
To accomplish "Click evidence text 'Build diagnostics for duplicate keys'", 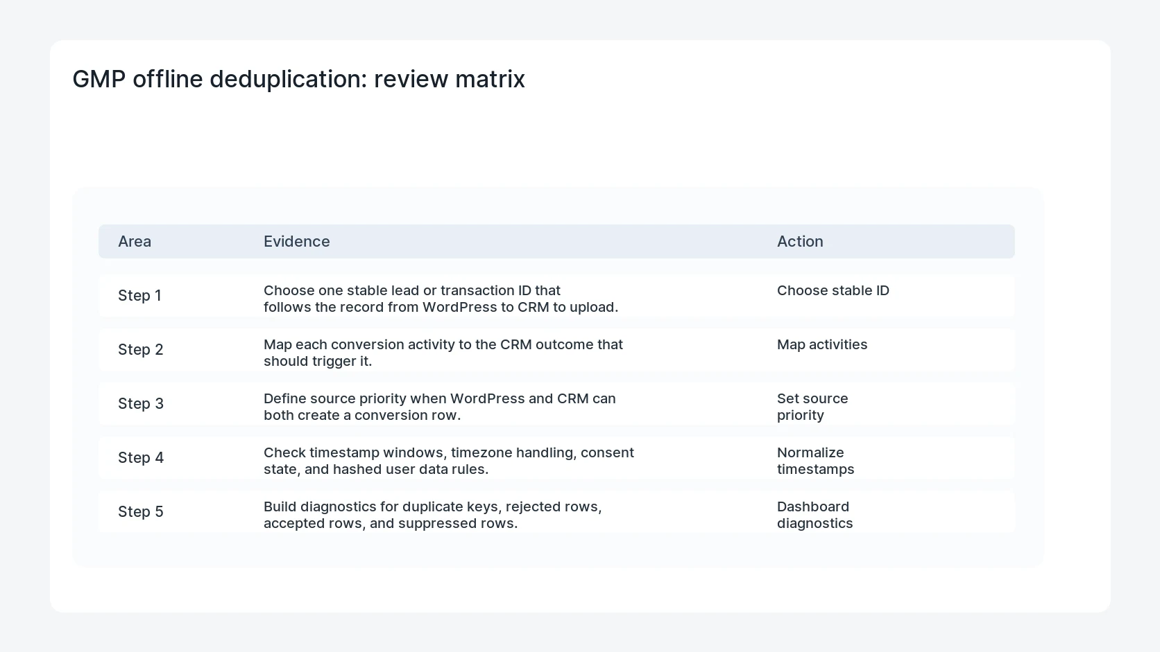I will pos(382,506).
